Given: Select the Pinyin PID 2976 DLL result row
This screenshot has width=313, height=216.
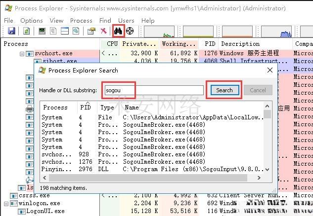Looking at the screenshot, I should pyautogui.click(x=152, y=169).
